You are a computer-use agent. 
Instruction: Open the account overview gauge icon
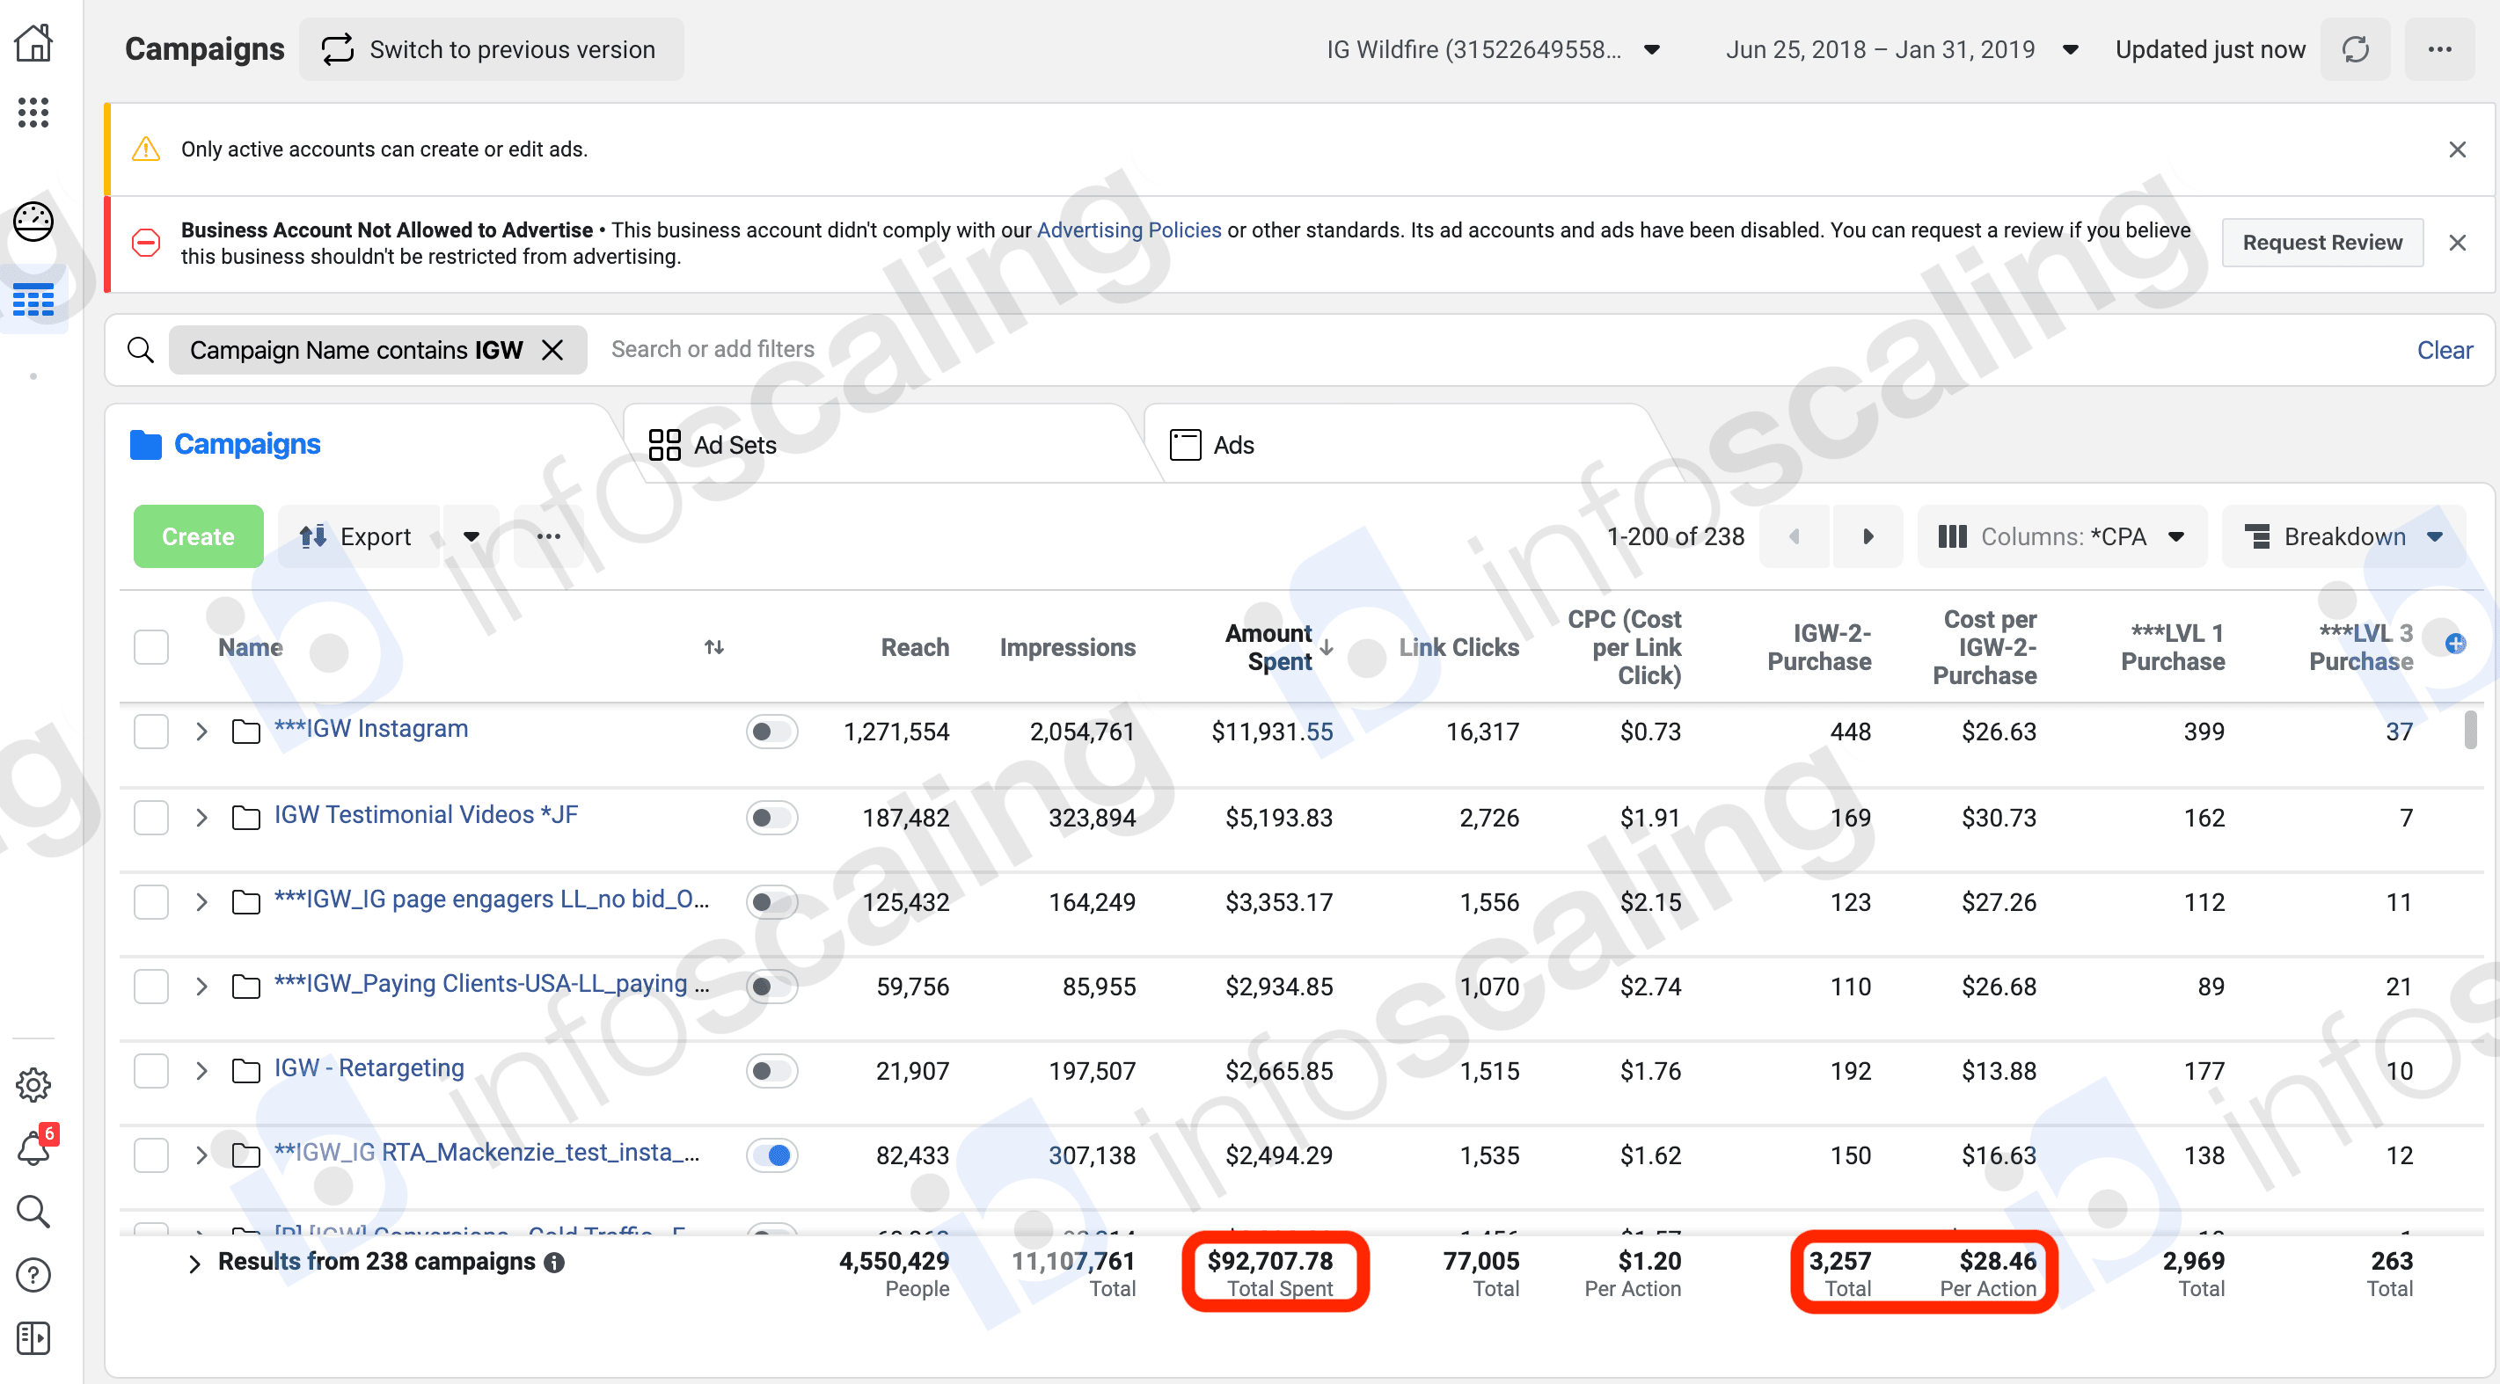click(33, 221)
